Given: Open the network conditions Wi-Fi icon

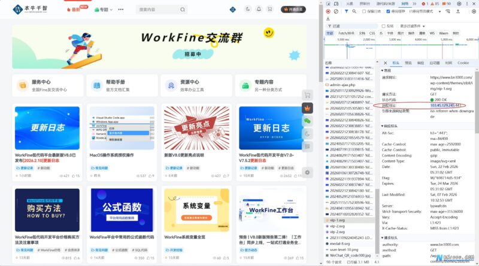Looking at the screenshot, I should click(x=448, y=11).
